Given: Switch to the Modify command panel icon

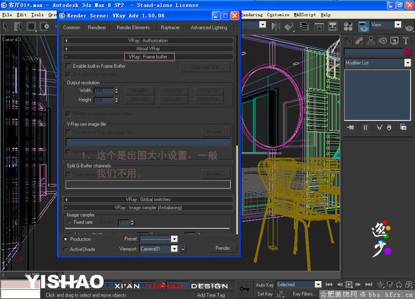Looking at the screenshot, I should click(359, 41).
